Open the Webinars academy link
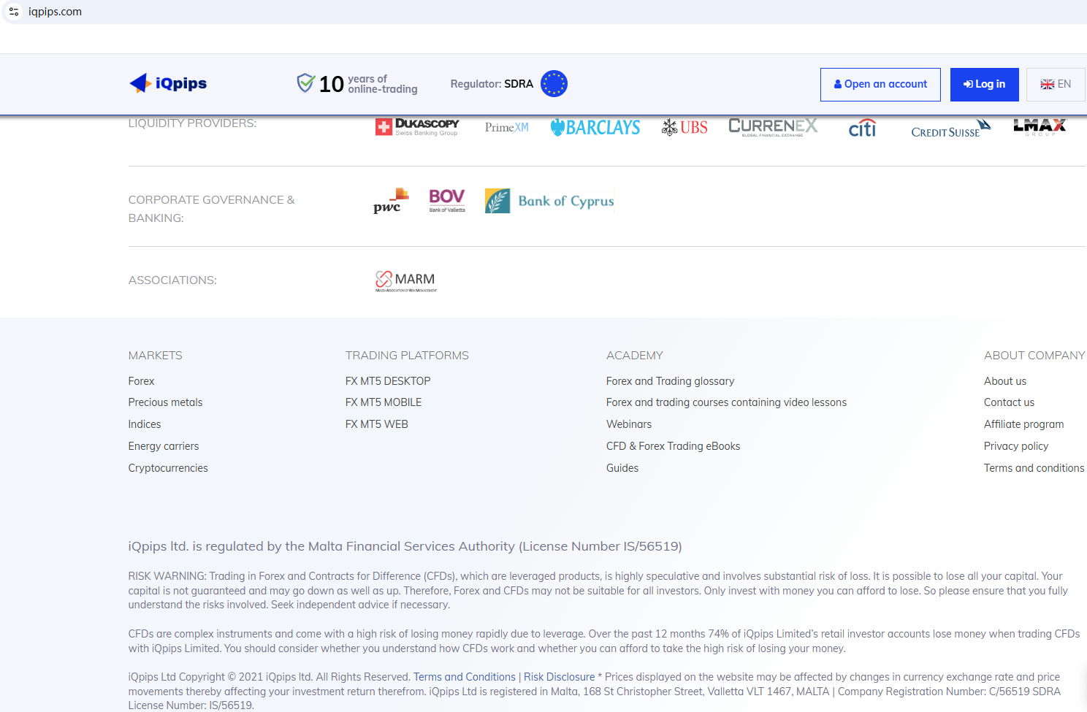1087x712 pixels. pos(628,424)
